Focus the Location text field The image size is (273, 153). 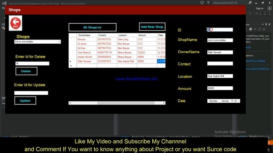tap(220, 76)
